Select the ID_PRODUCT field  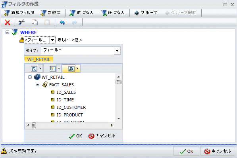(70, 115)
